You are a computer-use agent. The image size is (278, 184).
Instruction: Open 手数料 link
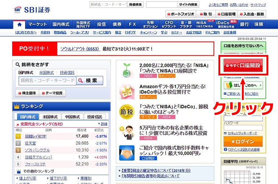coord(45,32)
